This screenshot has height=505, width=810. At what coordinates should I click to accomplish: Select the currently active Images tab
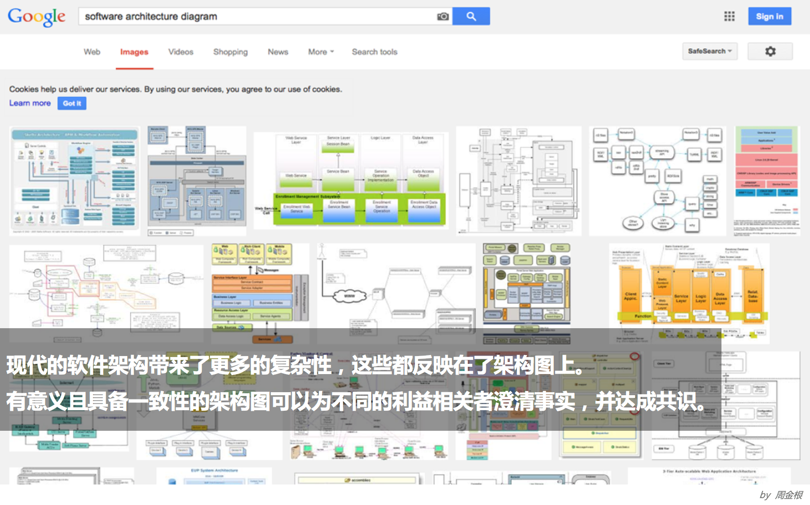coord(134,52)
